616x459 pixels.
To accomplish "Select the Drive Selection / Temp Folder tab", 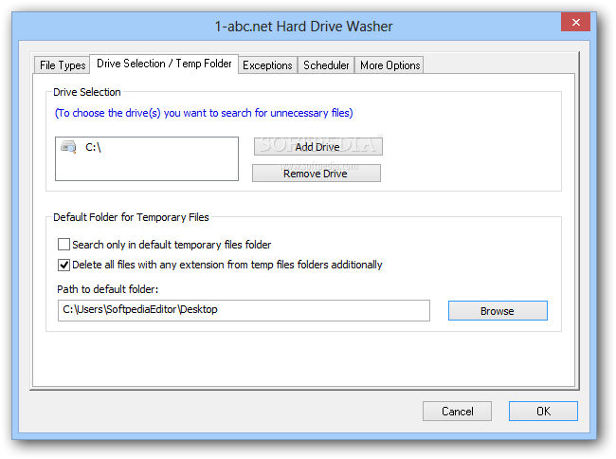I will pyautogui.click(x=164, y=64).
